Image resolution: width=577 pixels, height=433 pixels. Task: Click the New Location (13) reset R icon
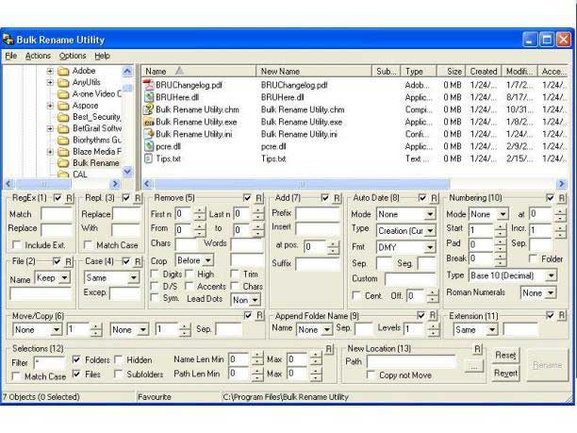pyautogui.click(x=477, y=348)
